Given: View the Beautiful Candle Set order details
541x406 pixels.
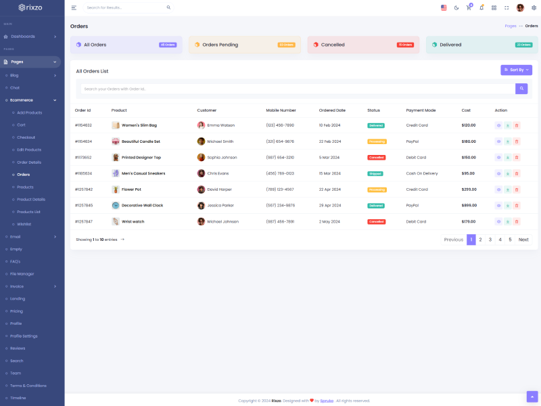Looking at the screenshot, I should point(498,141).
